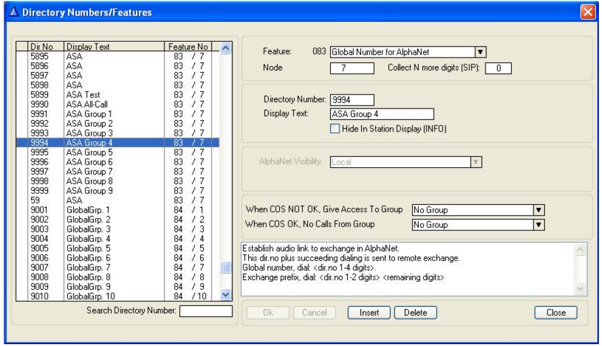Close the Directory Numbers/Features window
602x346 pixels.
pos(587,11)
